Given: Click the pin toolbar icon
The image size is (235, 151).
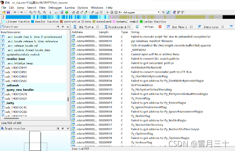Looking at the screenshot, I should (x=92, y=12).
